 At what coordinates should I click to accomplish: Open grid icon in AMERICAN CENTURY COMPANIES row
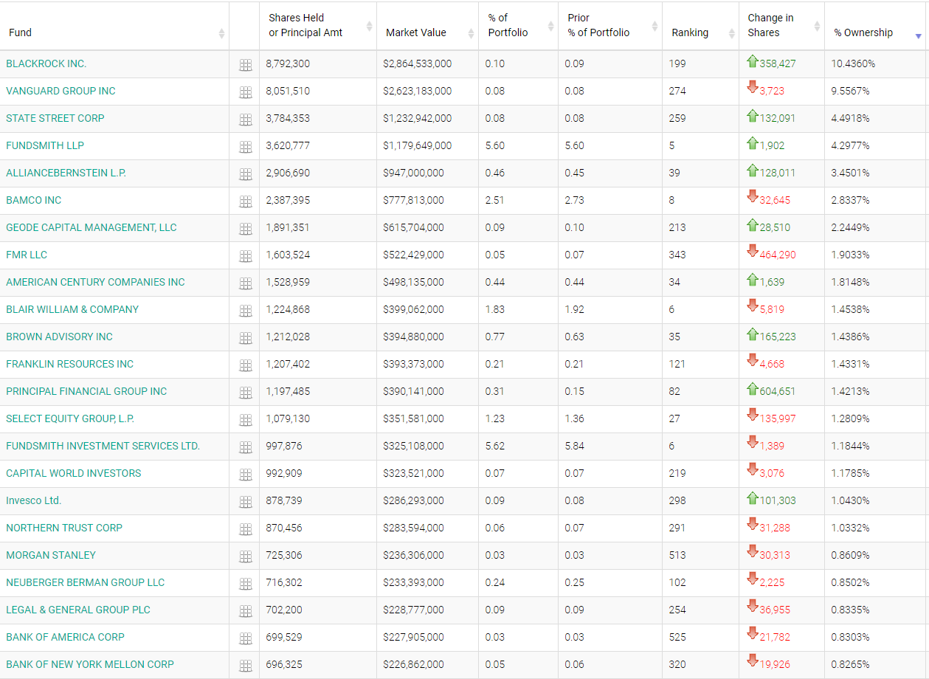click(246, 283)
